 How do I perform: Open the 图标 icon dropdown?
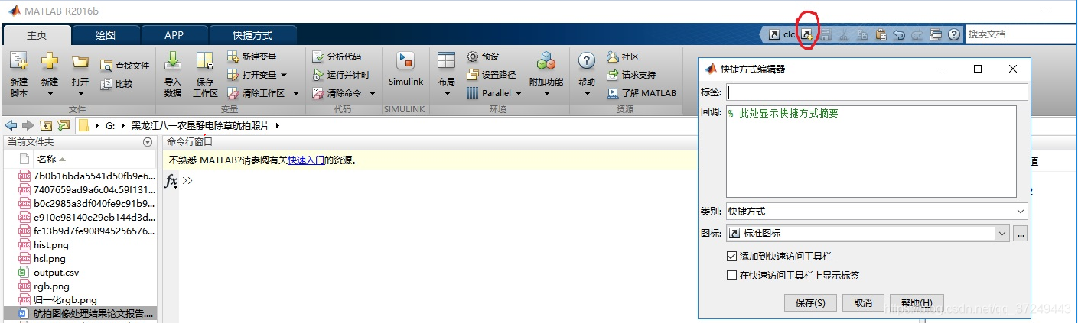[1001, 234]
